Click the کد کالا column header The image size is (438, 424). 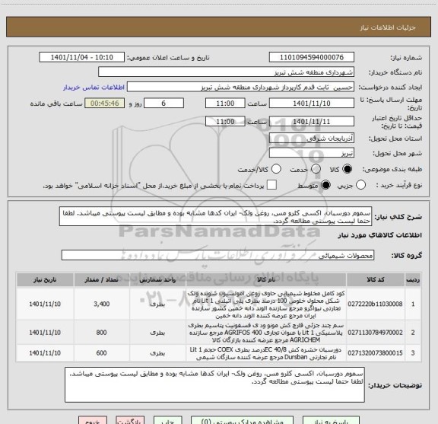[376, 279]
